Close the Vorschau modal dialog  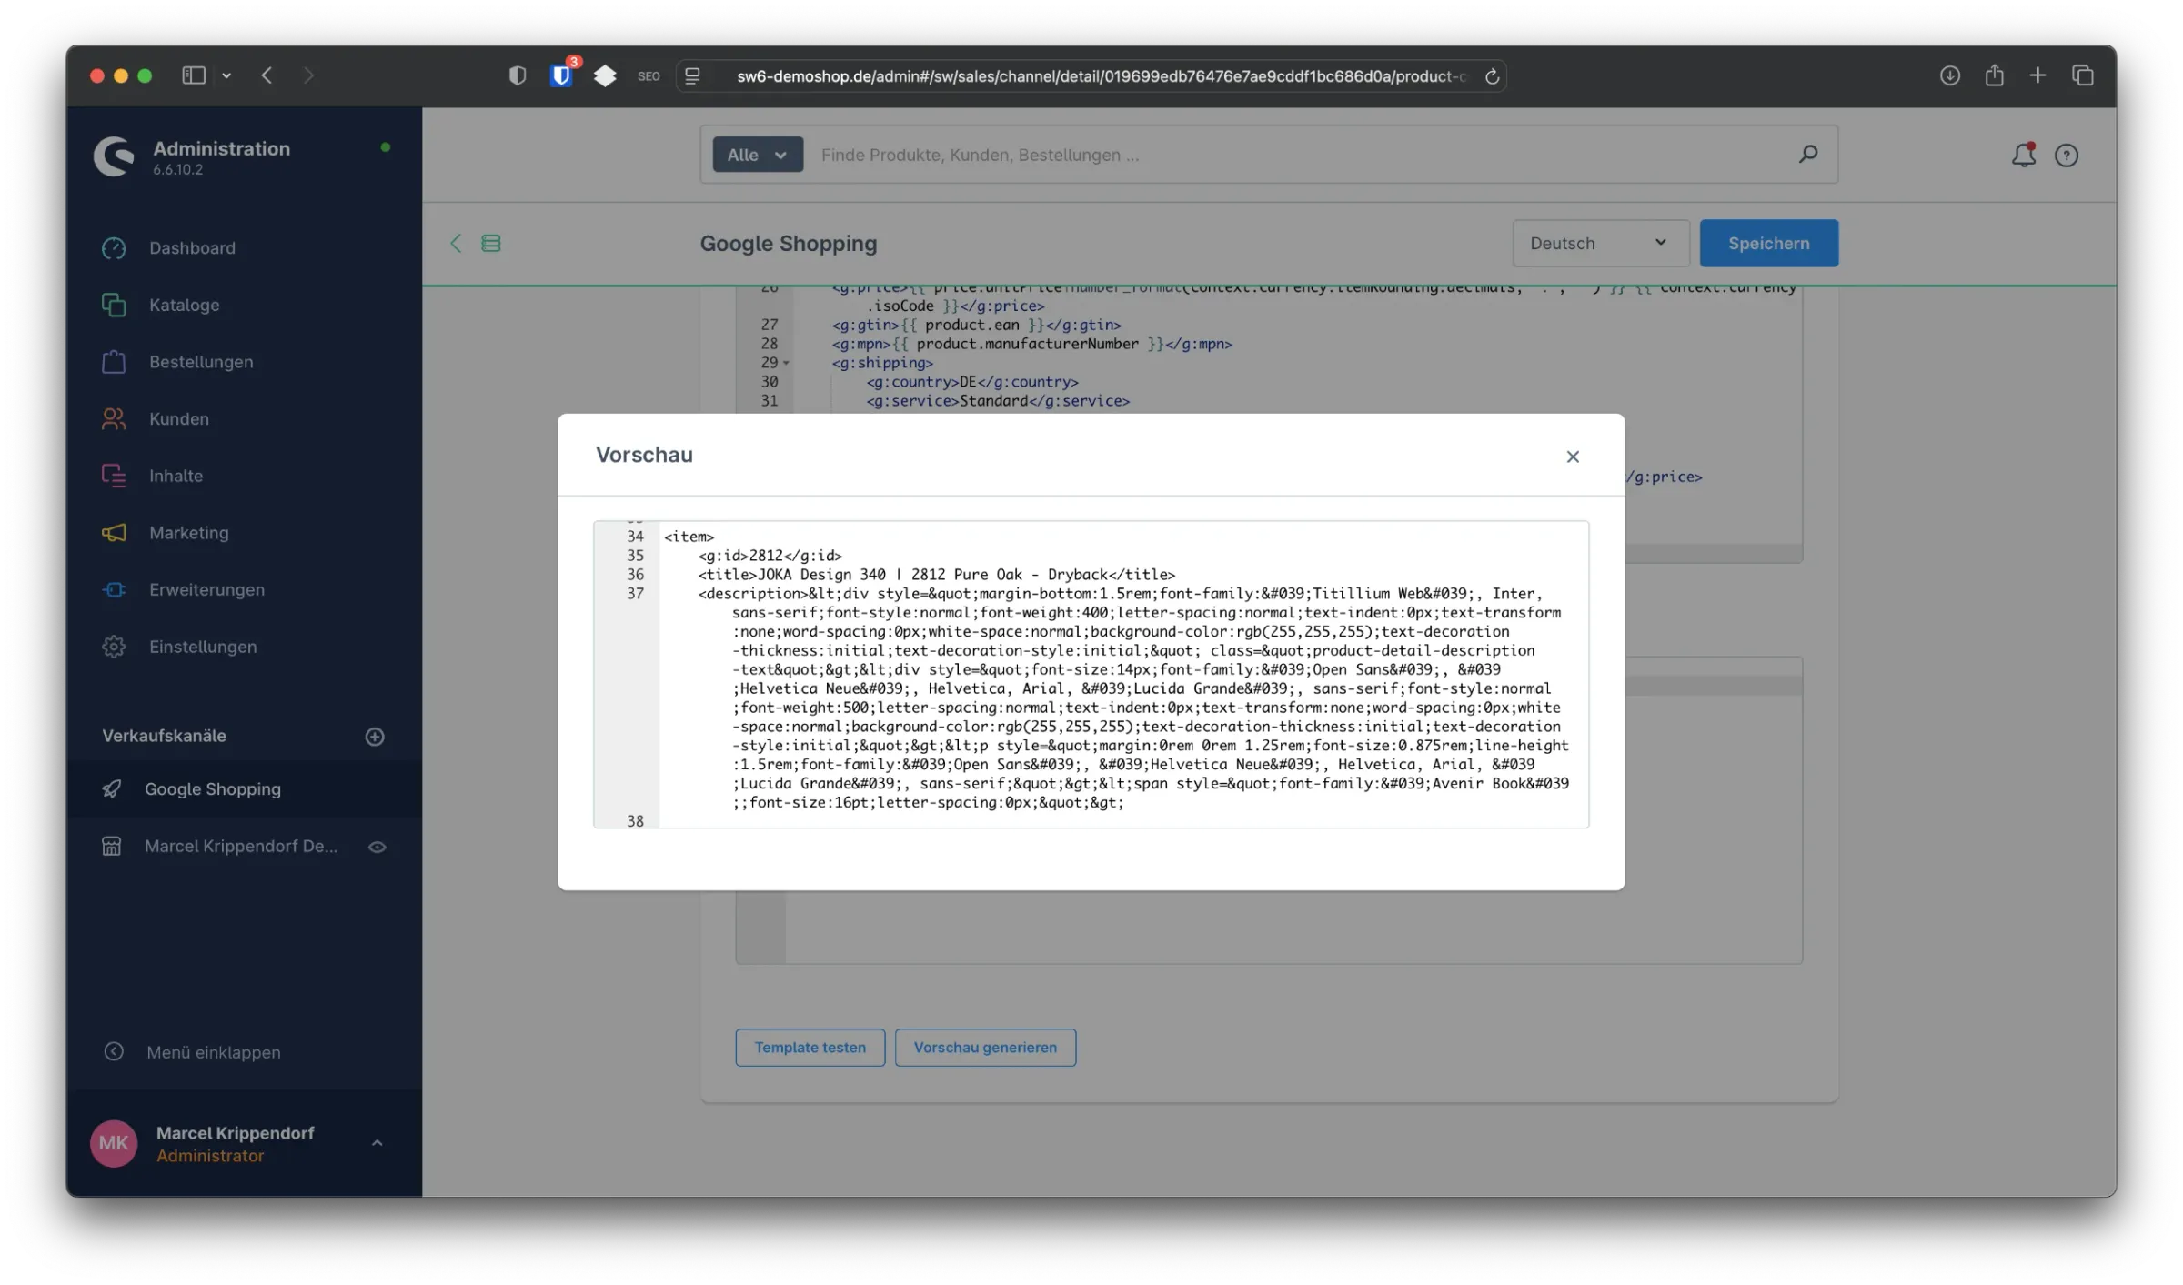pos(1573,457)
